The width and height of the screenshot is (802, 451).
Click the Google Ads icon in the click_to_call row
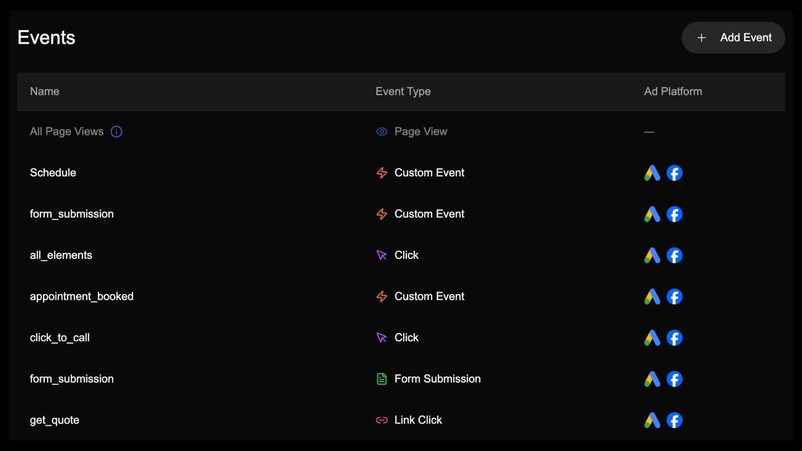652,338
